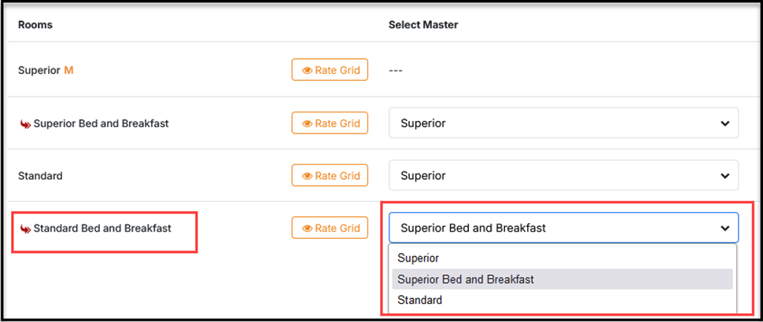Click the Superior Bed and Breakfast room label
Image resolution: width=763 pixels, height=322 pixels.
[101, 123]
